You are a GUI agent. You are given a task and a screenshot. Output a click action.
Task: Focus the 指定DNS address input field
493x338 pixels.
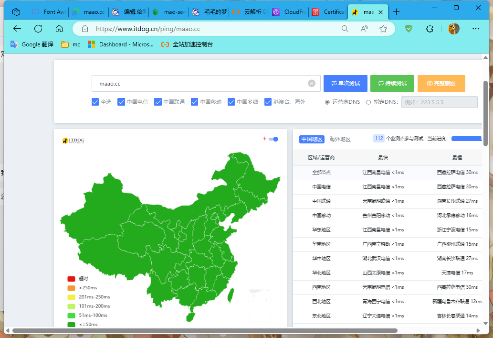point(439,102)
